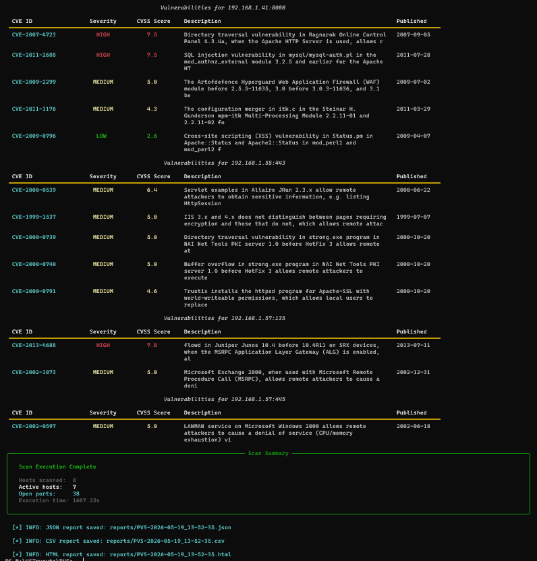537x561 pixels.
Task: Click the IIS 3.x and 4.x description
Action: pos(285,220)
